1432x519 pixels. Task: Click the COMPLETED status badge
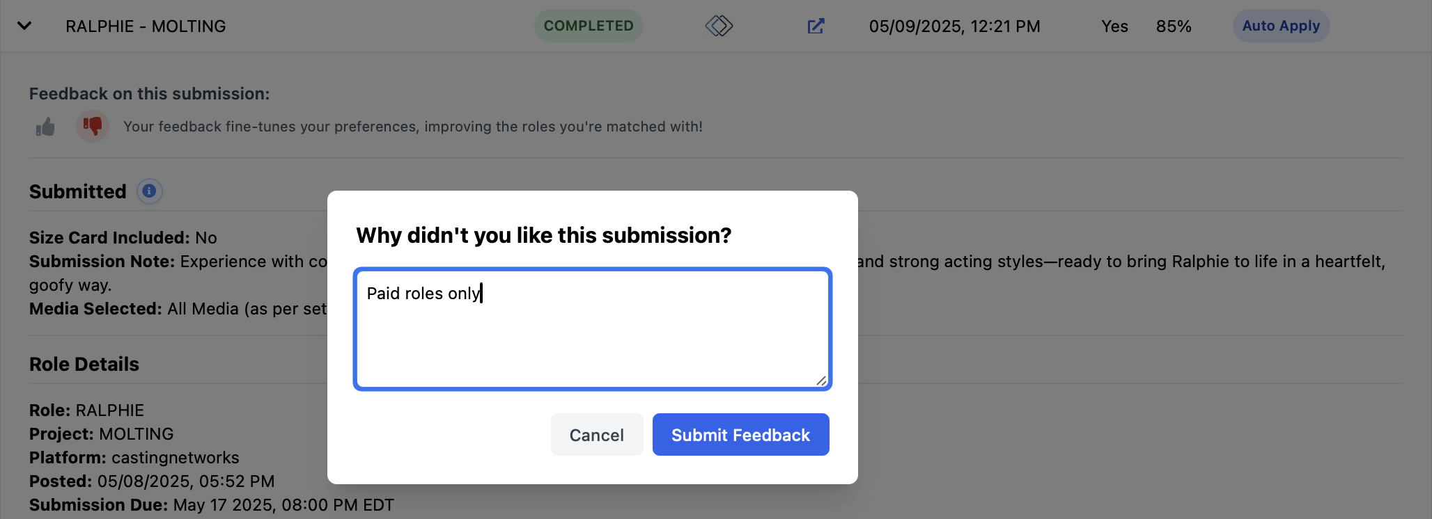click(x=589, y=26)
